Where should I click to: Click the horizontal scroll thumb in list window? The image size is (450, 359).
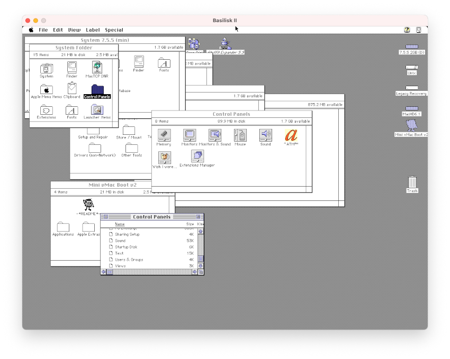[110, 272]
